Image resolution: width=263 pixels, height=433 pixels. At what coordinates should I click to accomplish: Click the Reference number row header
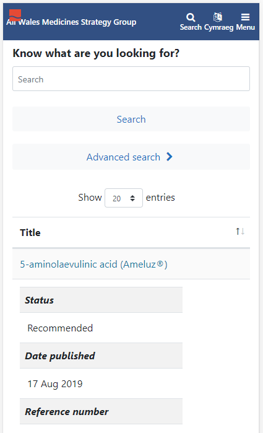(101, 411)
